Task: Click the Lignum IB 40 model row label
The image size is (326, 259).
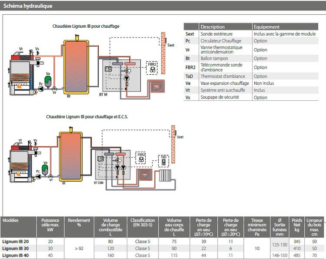Action: pos(16,255)
